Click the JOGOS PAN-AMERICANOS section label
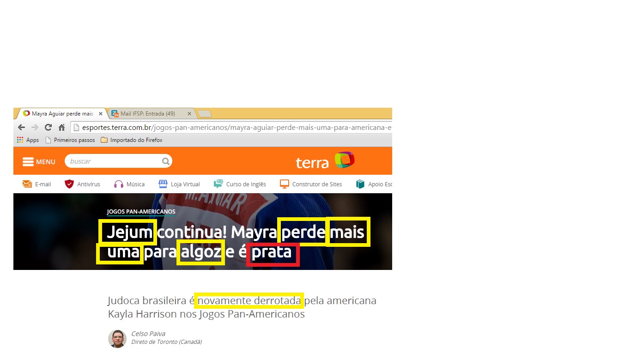This screenshot has width=631, height=355. point(141,212)
